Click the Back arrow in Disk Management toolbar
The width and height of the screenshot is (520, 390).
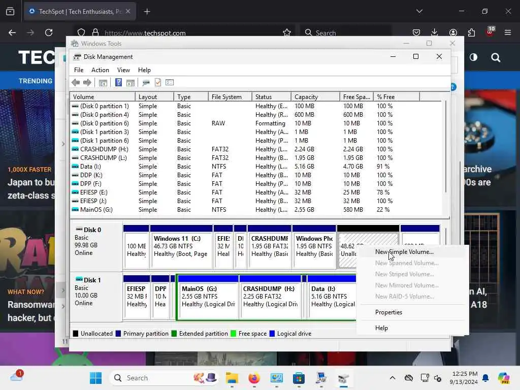76,83
